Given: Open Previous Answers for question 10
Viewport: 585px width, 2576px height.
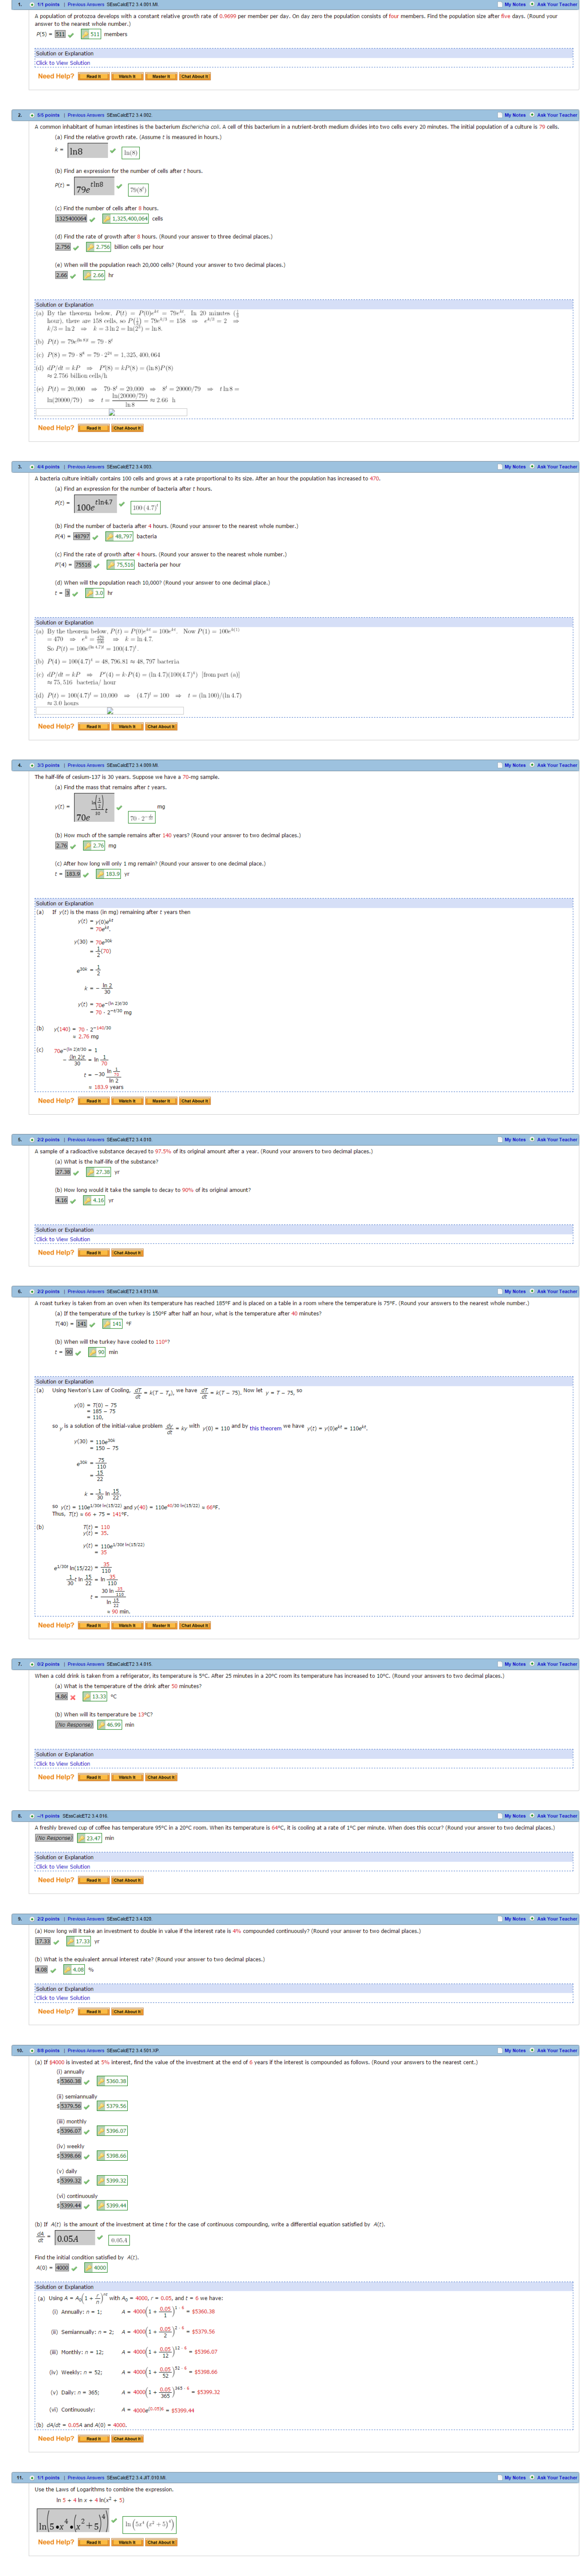Looking at the screenshot, I should (86, 2050).
